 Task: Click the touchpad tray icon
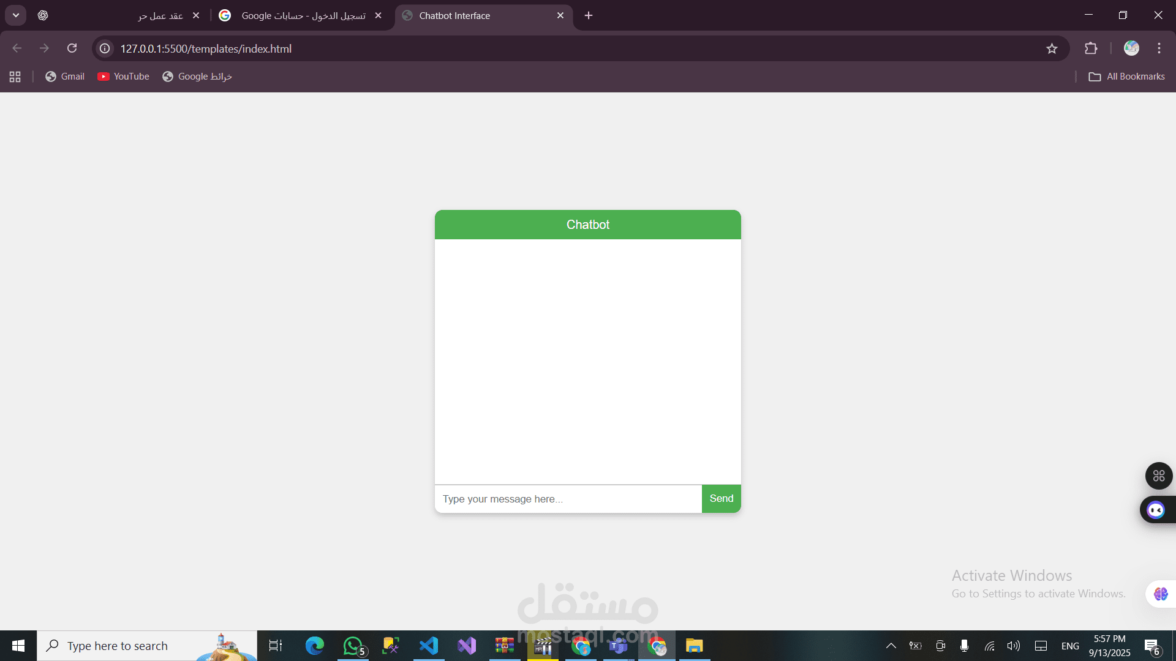[x=1041, y=646]
